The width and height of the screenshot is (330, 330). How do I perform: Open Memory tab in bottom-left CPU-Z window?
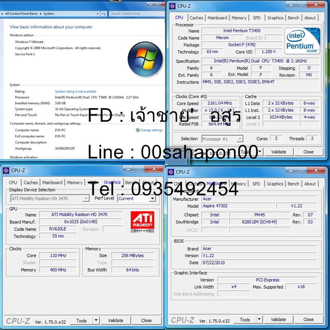point(75,182)
